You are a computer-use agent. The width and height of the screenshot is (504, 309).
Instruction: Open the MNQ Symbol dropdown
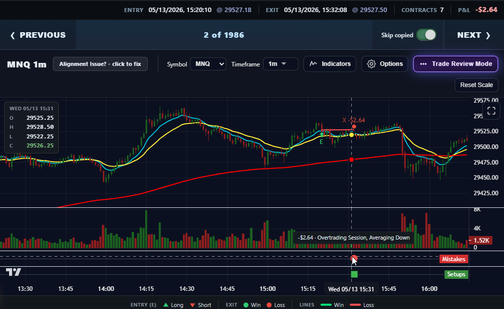(x=208, y=64)
